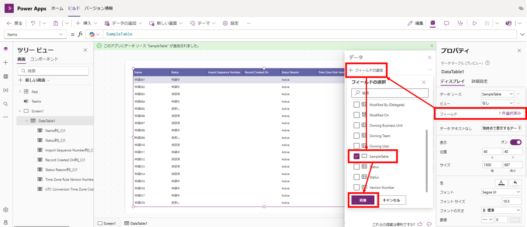Open the font color A swatch
This screenshot has width=527, height=227.
click(x=501, y=183)
